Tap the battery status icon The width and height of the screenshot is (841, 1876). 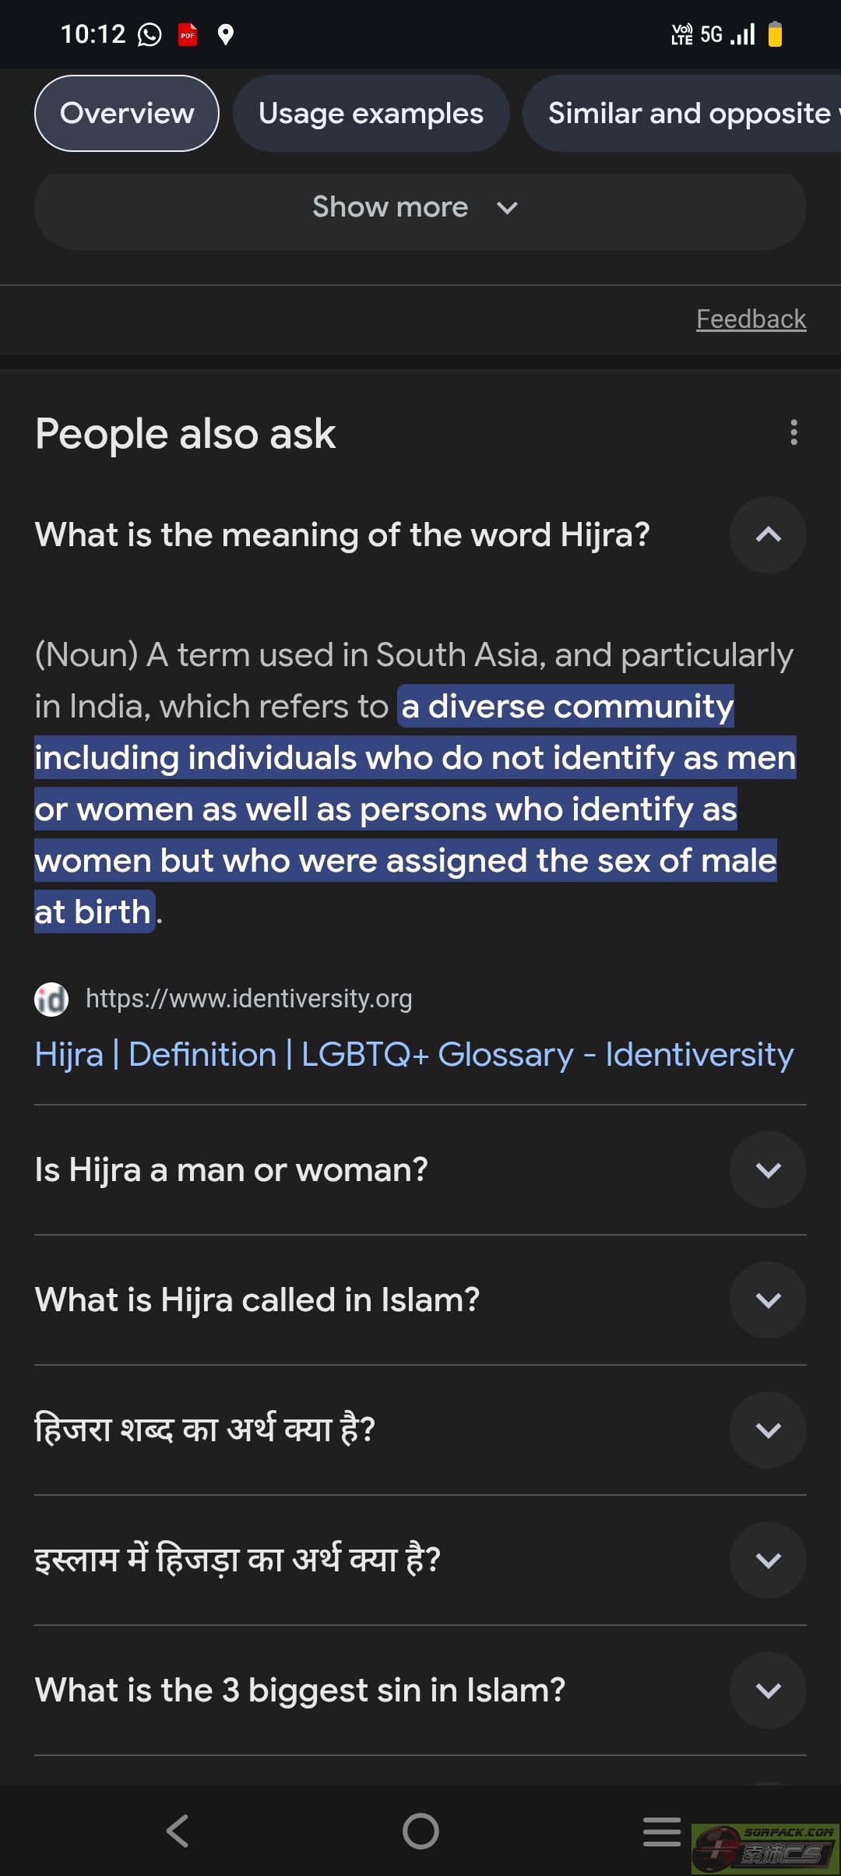[x=775, y=34]
